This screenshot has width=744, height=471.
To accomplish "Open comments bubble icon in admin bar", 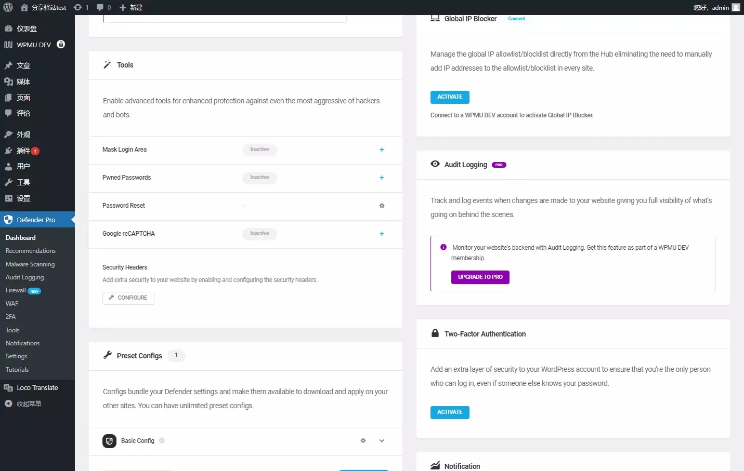I will click(x=100, y=7).
